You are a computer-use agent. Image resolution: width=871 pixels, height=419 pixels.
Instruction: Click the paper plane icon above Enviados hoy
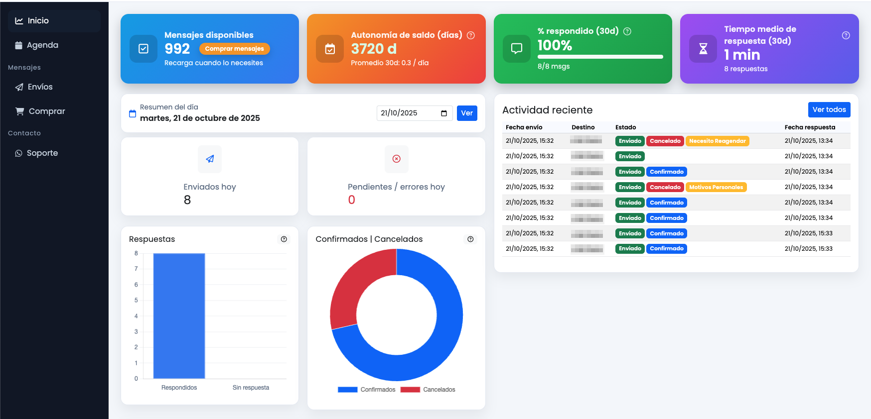[x=210, y=159]
